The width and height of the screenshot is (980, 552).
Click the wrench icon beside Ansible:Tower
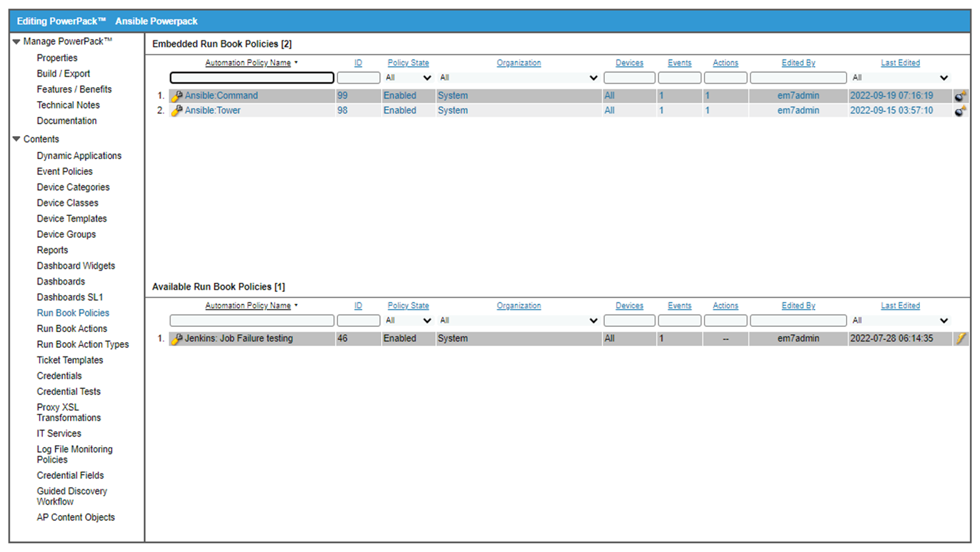pos(176,111)
